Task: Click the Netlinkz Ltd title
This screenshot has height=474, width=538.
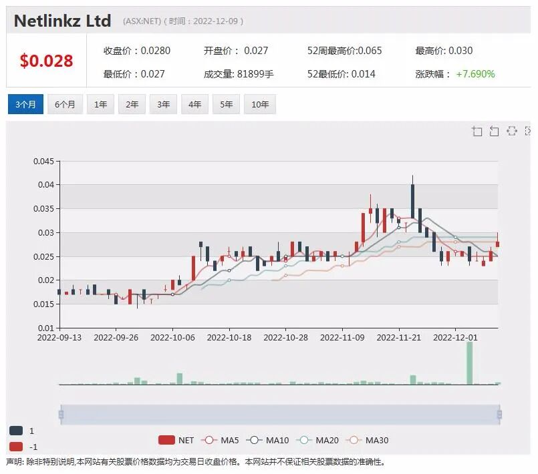Action: point(62,21)
